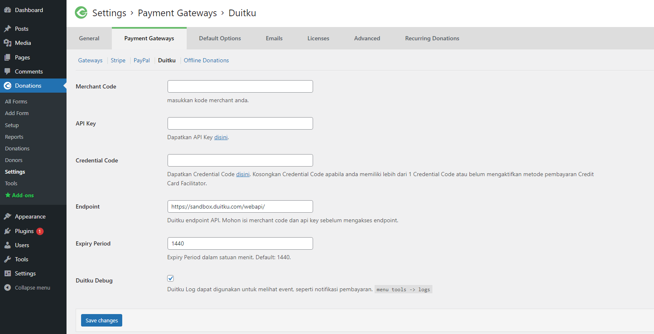Click the Collapse menu text

tap(32, 287)
